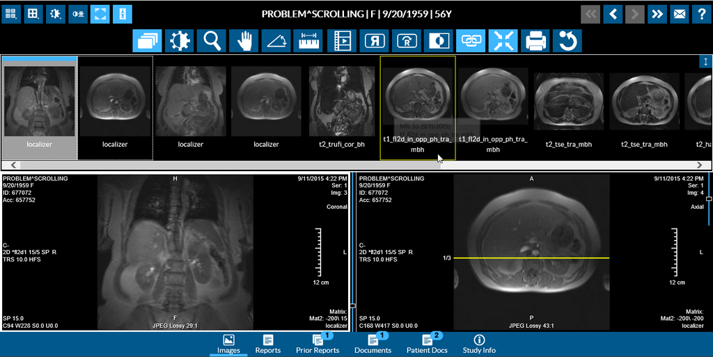
Task: Toggle the invert grayscale button
Action: pyautogui.click(x=439, y=41)
